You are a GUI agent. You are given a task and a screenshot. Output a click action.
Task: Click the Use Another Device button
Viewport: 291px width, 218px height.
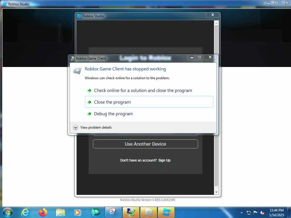pos(145,144)
